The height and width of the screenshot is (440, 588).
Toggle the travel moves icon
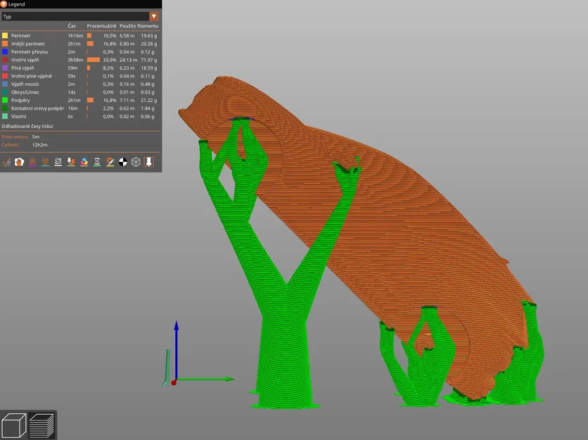(6, 161)
